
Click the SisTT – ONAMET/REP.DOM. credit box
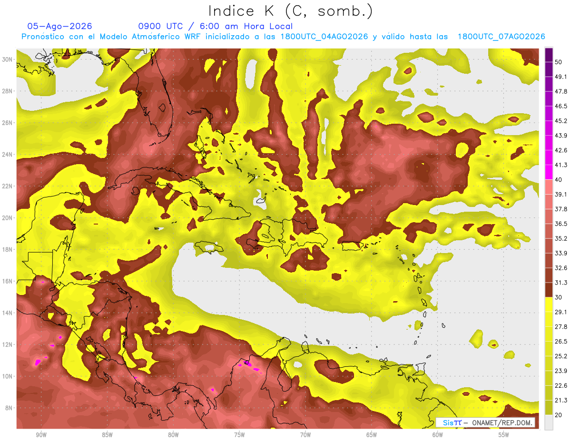(485, 423)
